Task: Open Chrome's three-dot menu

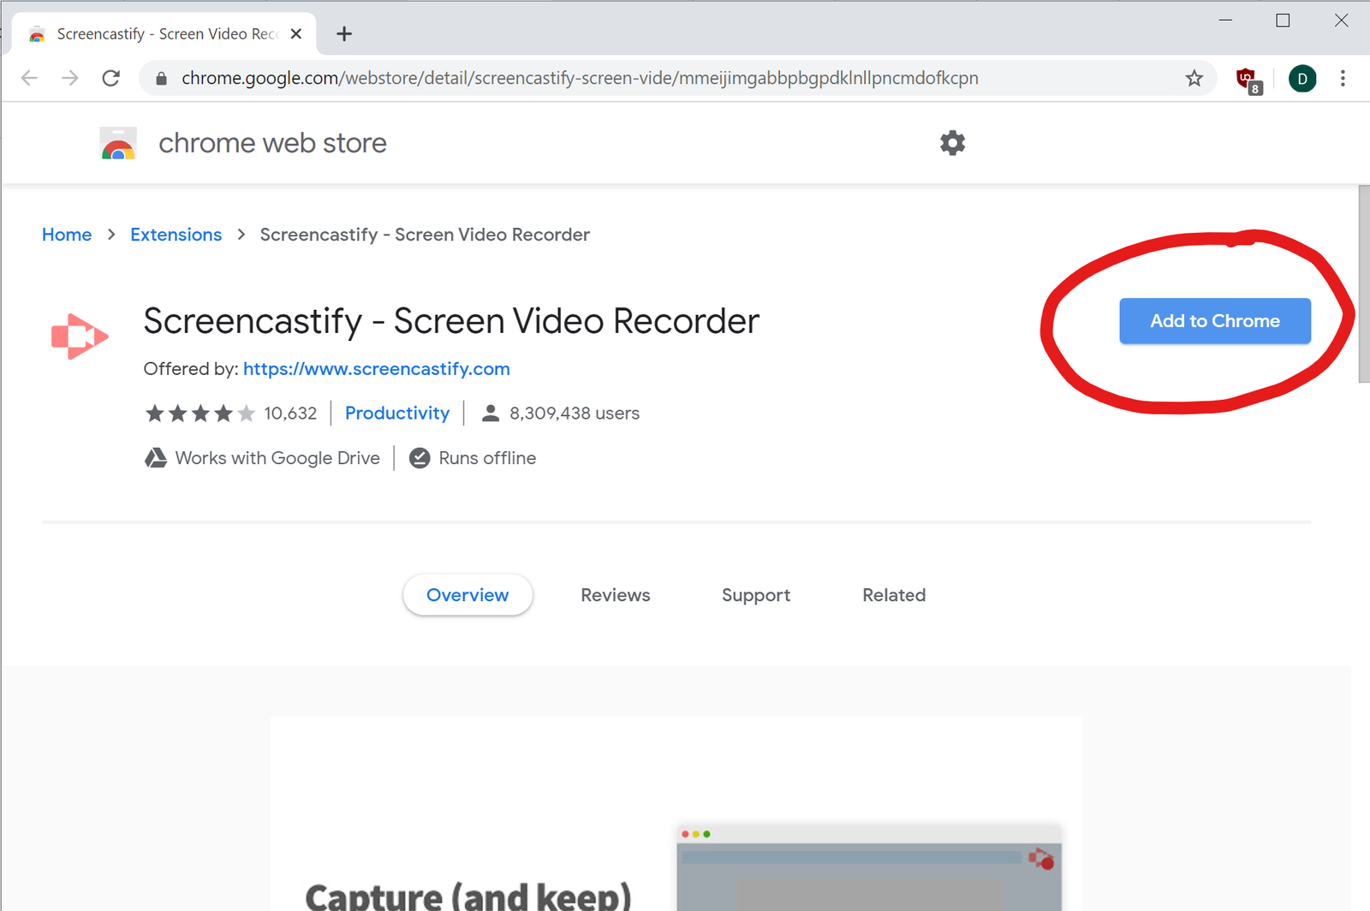Action: 1342,79
